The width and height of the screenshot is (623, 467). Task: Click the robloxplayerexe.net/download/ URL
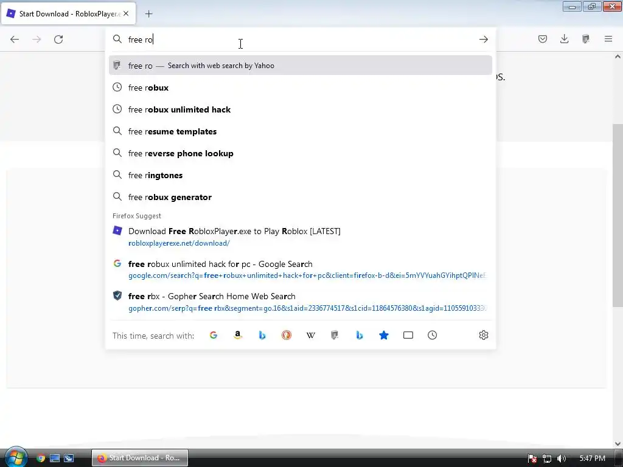point(179,243)
